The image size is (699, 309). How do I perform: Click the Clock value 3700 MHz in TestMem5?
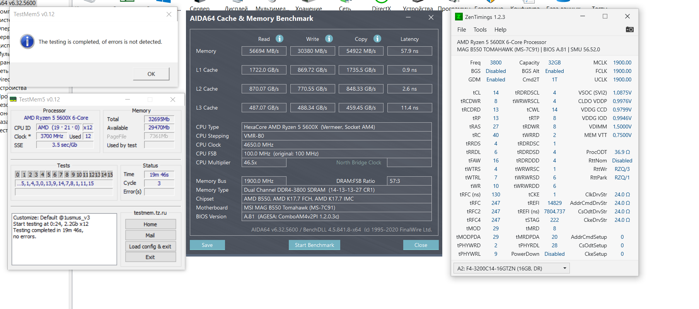(52, 136)
